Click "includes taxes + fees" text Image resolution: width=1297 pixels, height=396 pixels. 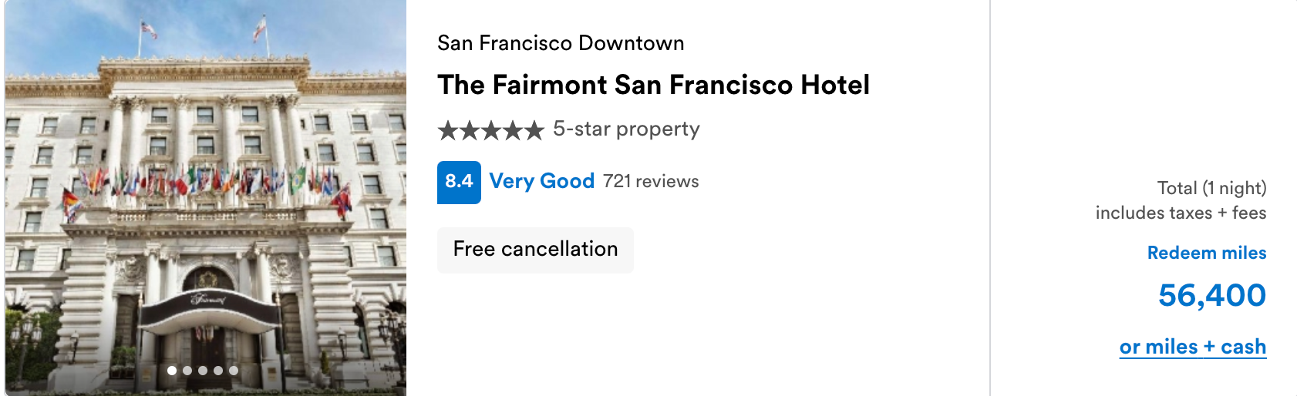coord(1181,213)
